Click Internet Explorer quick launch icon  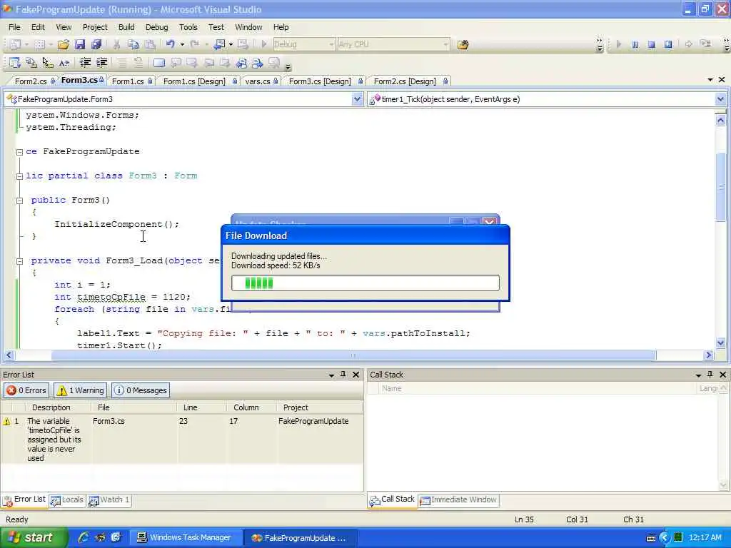pos(84,537)
